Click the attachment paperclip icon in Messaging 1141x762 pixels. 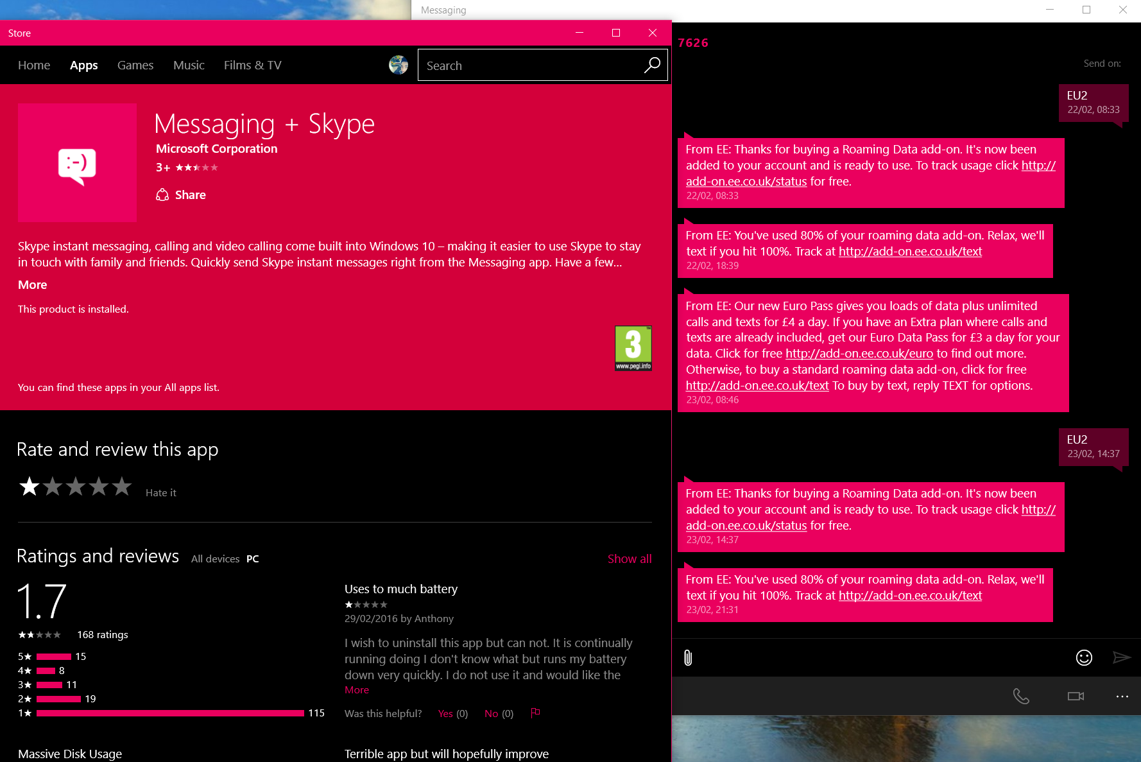688,657
